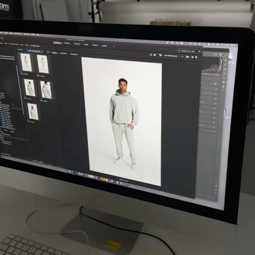This screenshot has width=255, height=255.
Task: Expand the dropdown arrow beside Bridge search field
Action: [200, 51]
